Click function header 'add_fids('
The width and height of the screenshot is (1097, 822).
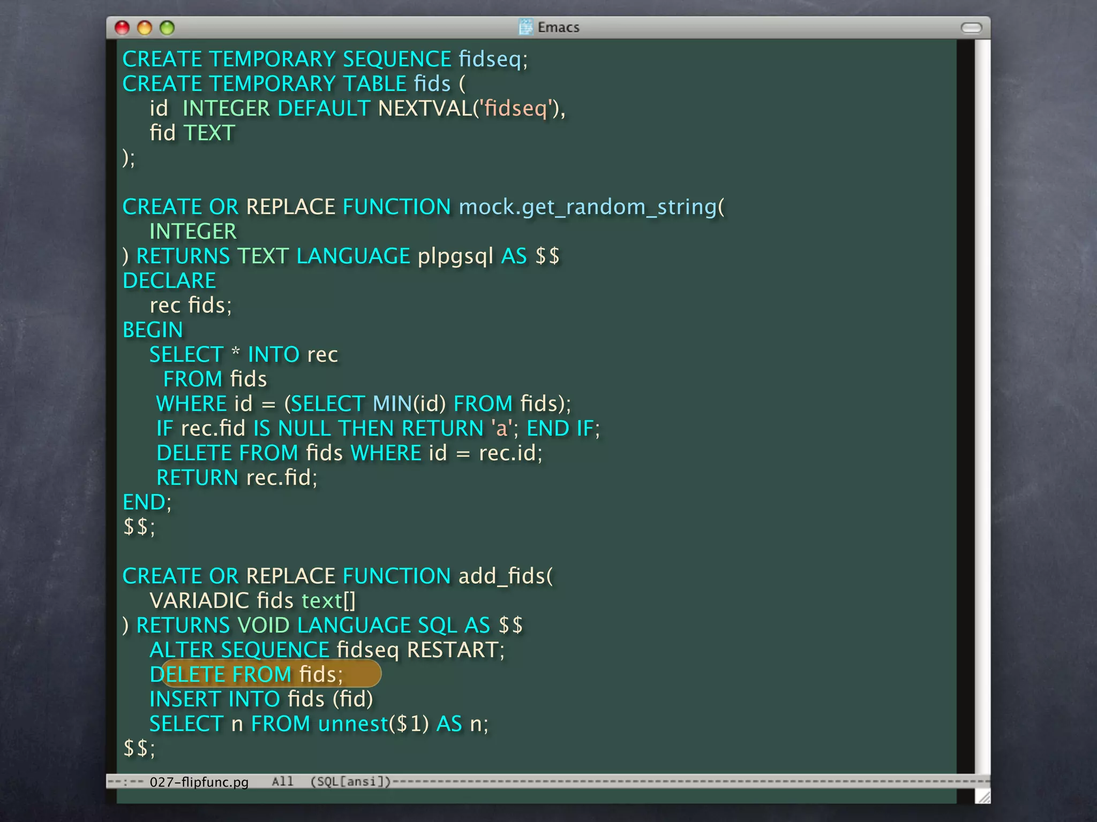point(506,576)
